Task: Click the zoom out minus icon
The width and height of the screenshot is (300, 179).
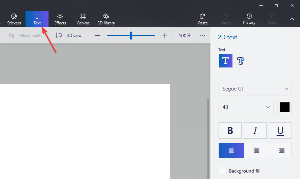Action: pos(98,36)
